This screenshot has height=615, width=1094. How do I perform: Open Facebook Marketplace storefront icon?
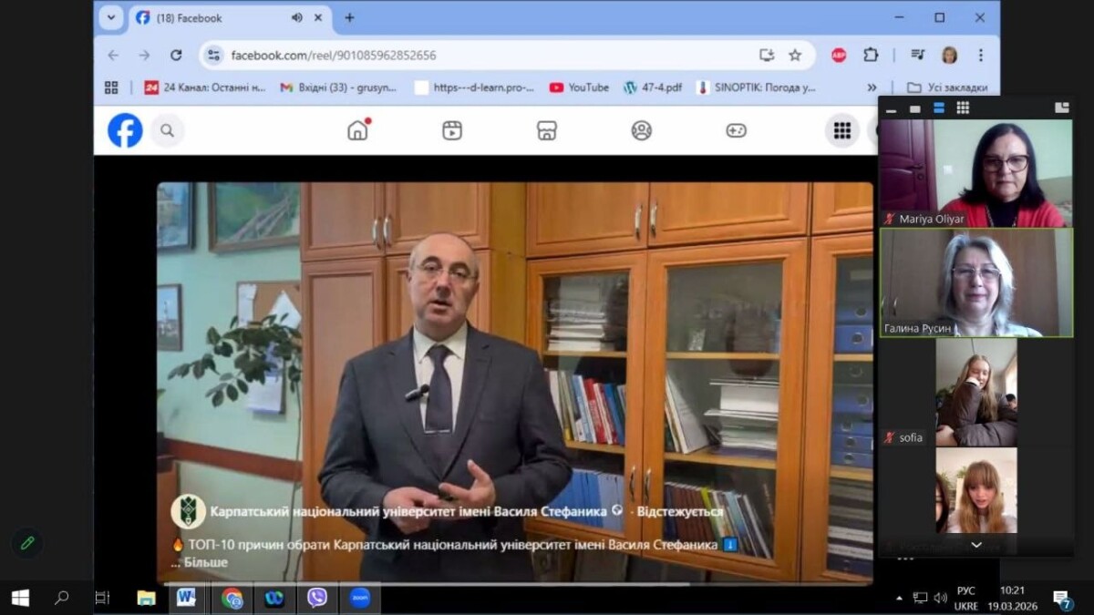547,130
